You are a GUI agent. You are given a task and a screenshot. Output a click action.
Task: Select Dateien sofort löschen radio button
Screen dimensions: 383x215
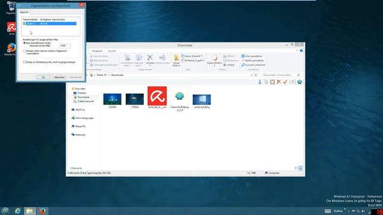point(25,51)
